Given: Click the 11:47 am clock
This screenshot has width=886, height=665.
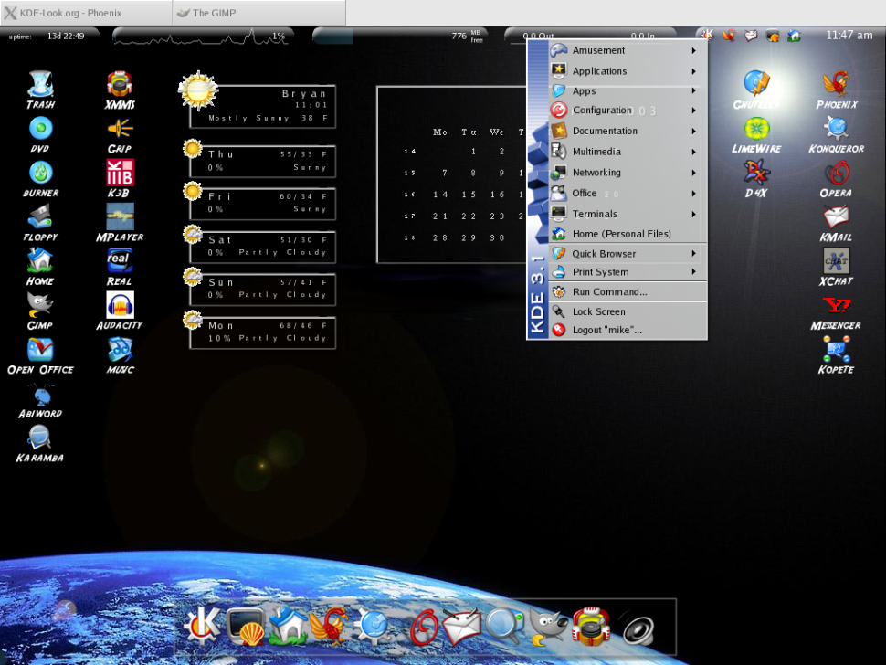Looking at the screenshot, I should coord(849,35).
